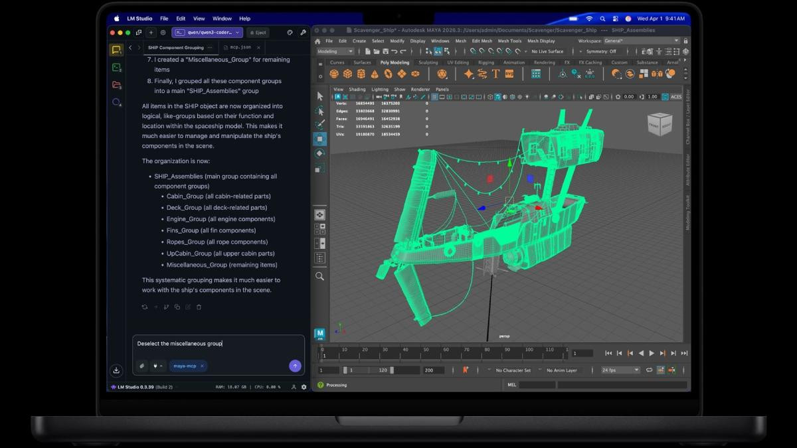Open the wrench settings icon in LM Studio
The width and height of the screenshot is (797, 448).
coord(304,32)
